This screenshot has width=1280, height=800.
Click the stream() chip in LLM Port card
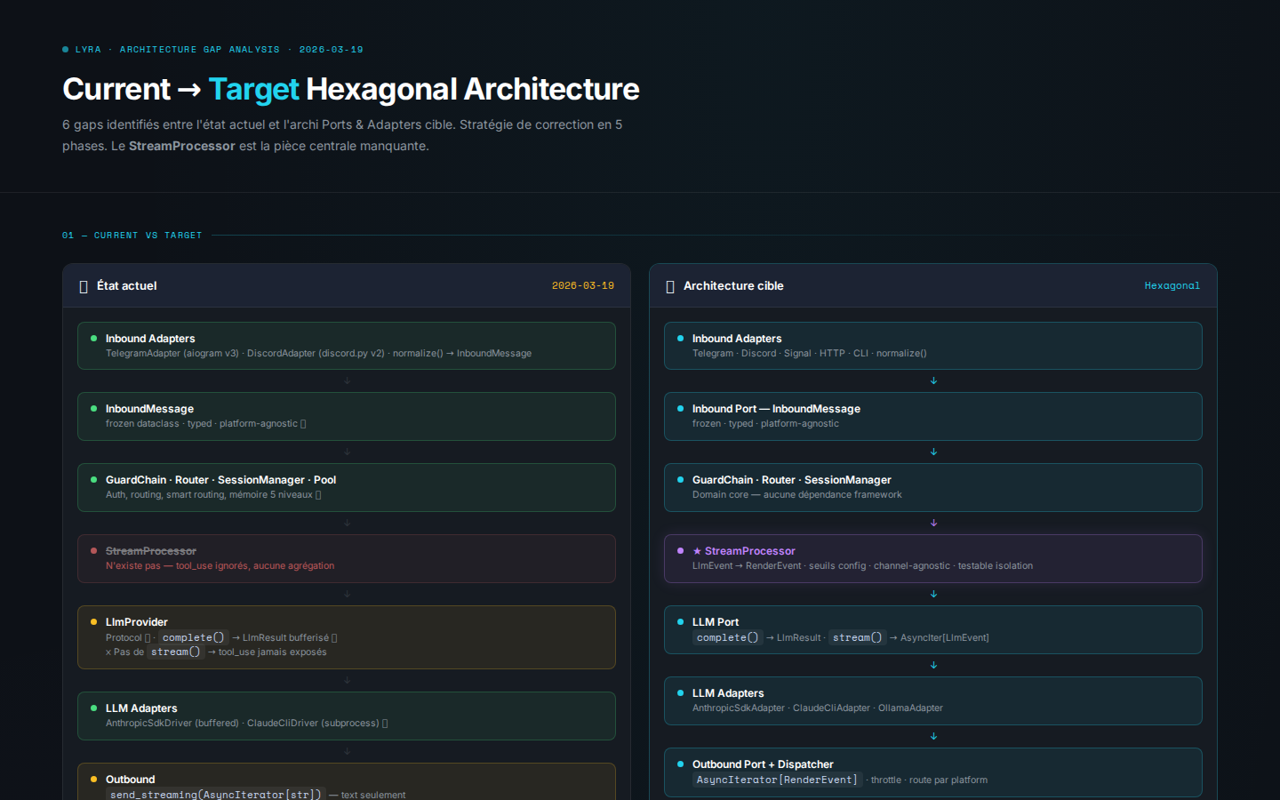pos(857,637)
